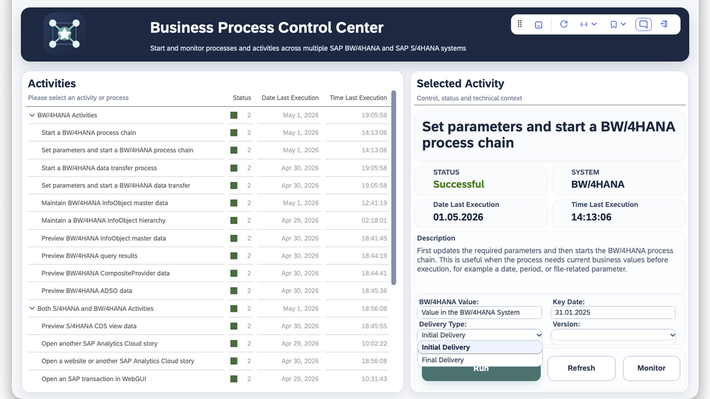Image resolution: width=710 pixels, height=399 pixels.
Task: Click green status square for Set parameters and start a BW/4HANA process chain
Action: pos(234,150)
